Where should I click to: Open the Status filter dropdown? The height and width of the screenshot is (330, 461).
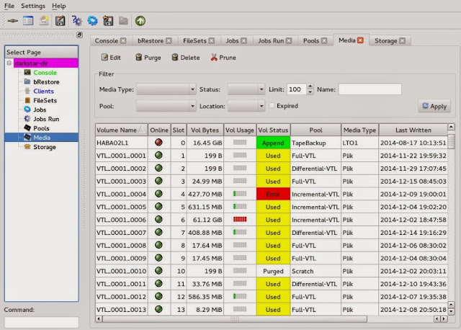246,89
